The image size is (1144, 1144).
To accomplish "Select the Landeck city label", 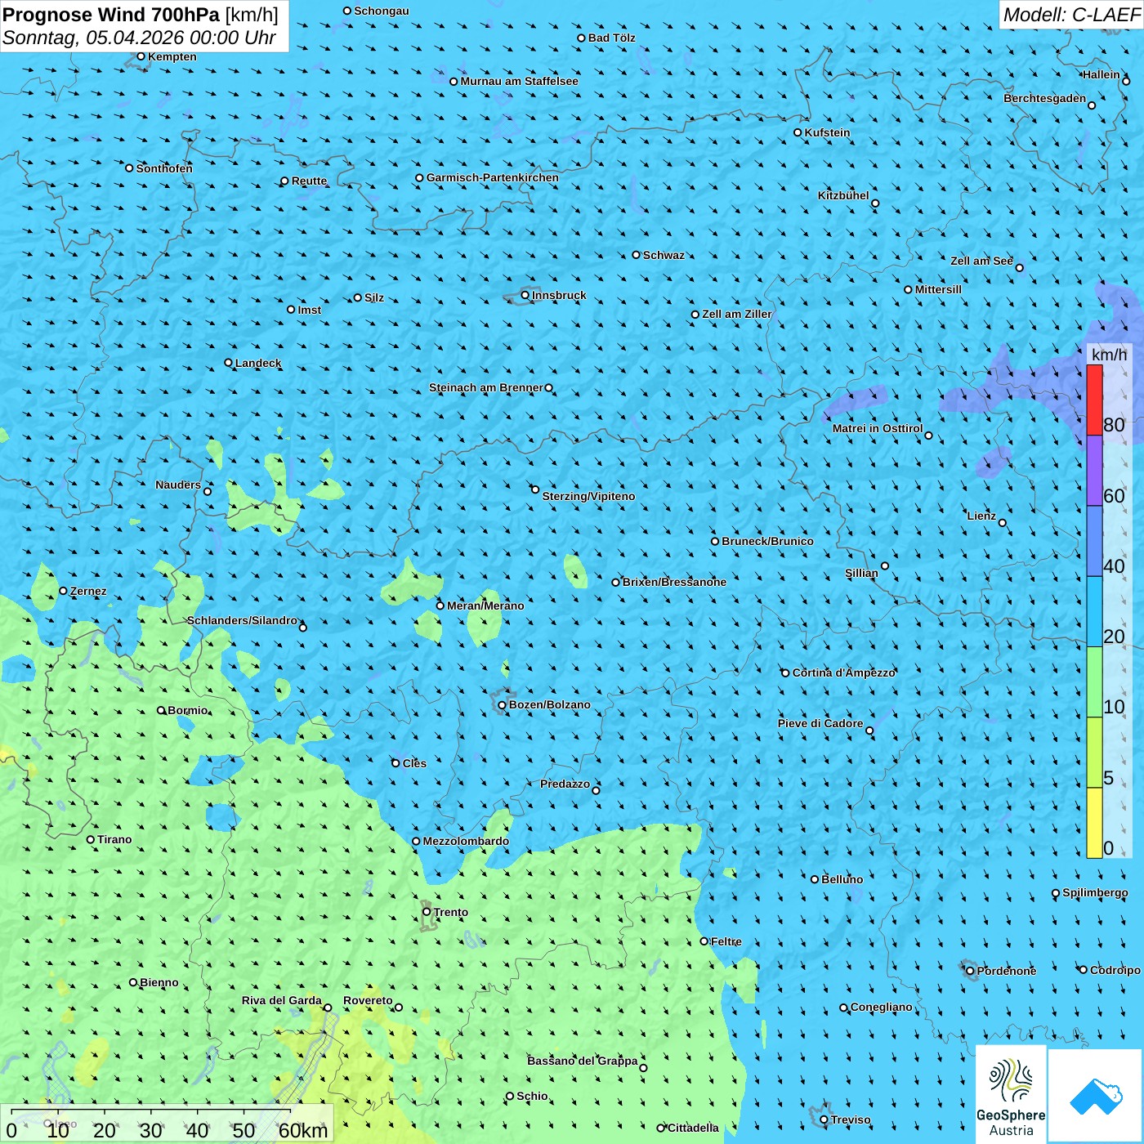I will tap(258, 363).
